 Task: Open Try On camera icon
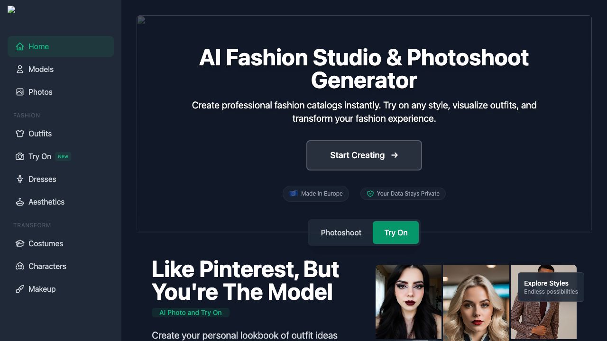[20, 156]
